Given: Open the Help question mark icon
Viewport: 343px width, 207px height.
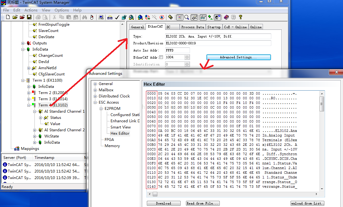Looking at the screenshot, I should point(241,18).
